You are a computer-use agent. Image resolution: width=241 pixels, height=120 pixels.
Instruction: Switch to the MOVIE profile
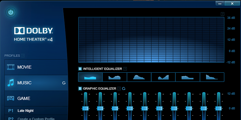click(36, 67)
